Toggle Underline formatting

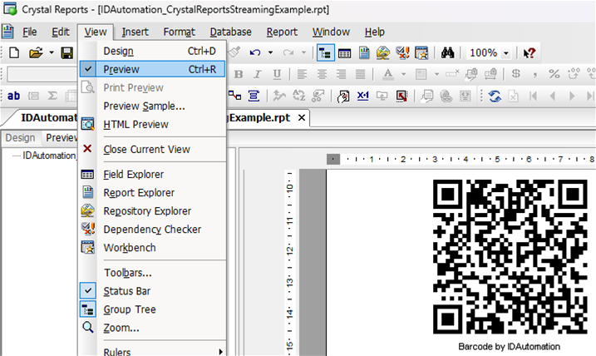277,74
